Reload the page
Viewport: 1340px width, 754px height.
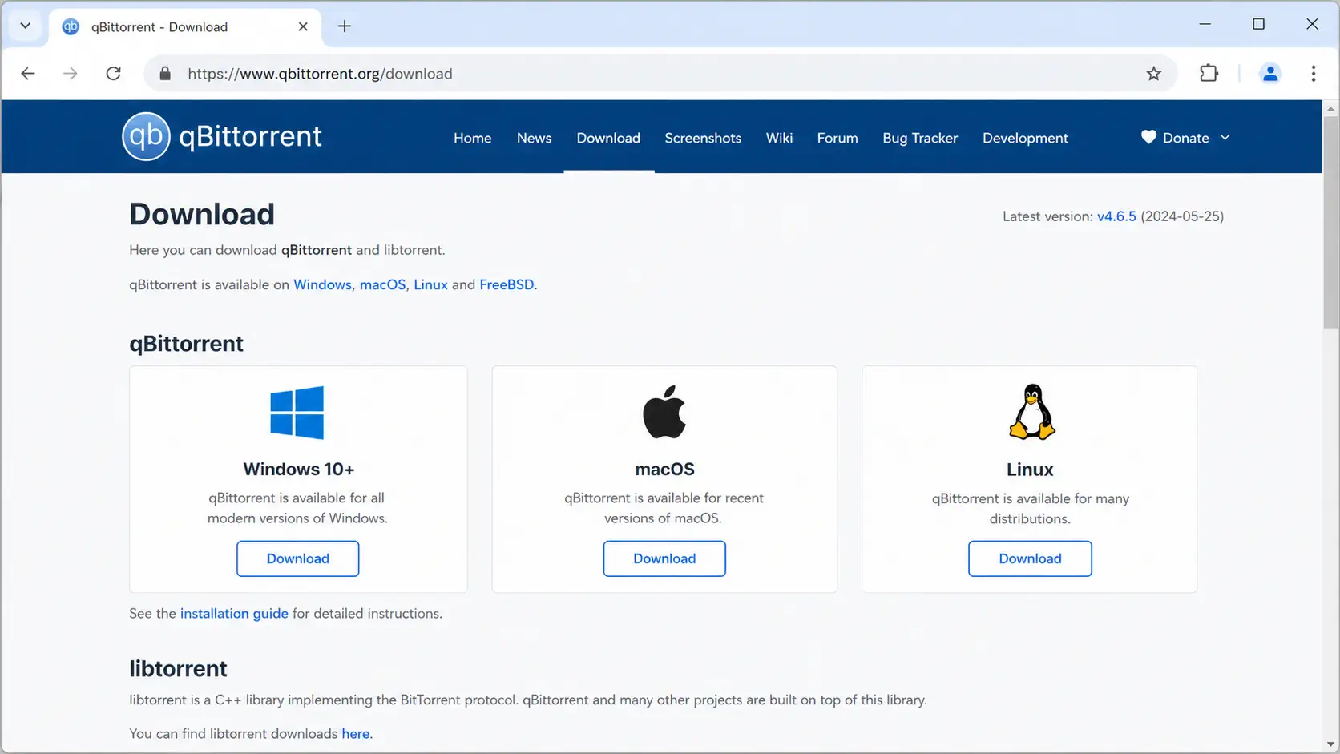click(114, 74)
